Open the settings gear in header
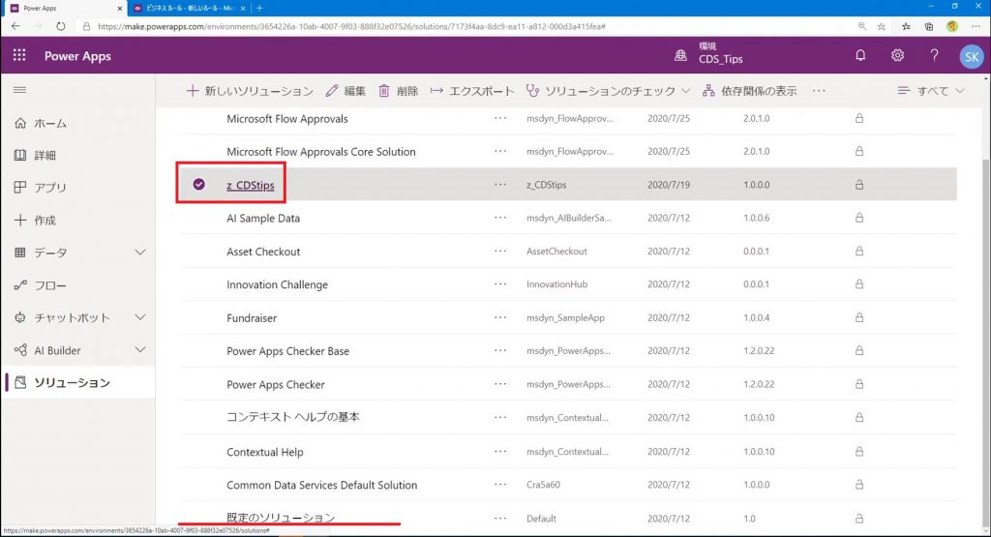 point(897,55)
